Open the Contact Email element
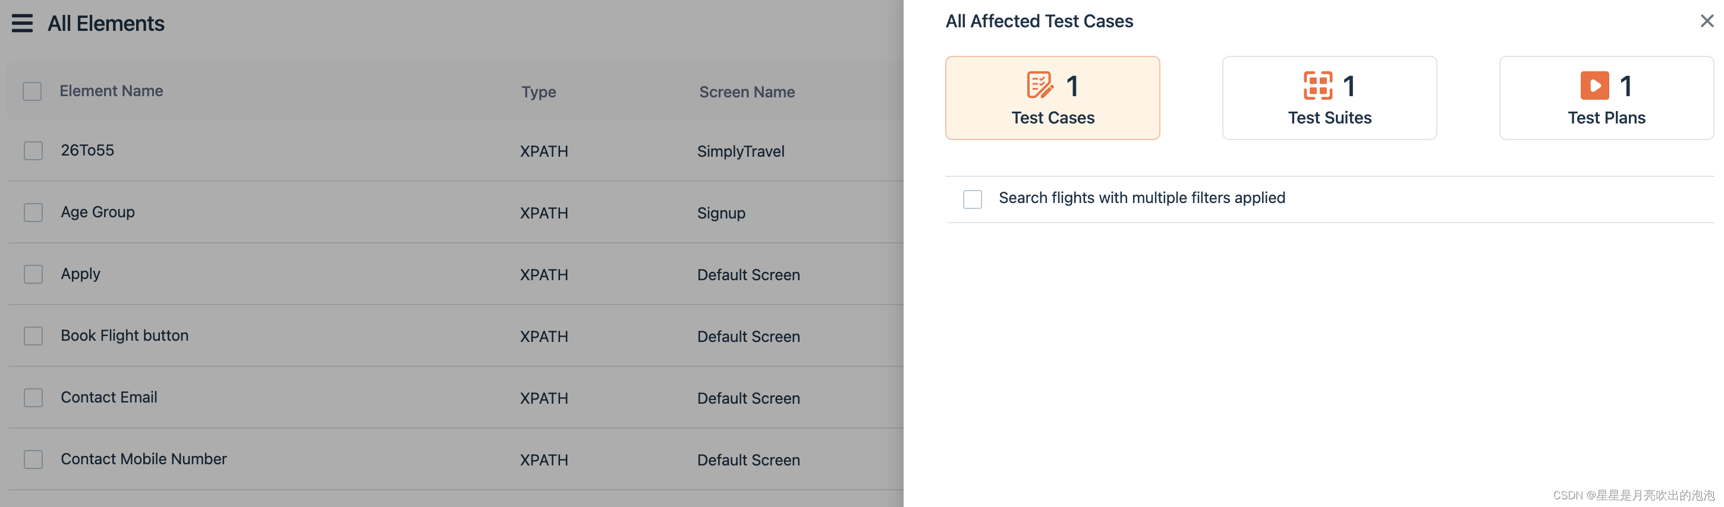Image resolution: width=1724 pixels, height=507 pixels. tap(109, 397)
